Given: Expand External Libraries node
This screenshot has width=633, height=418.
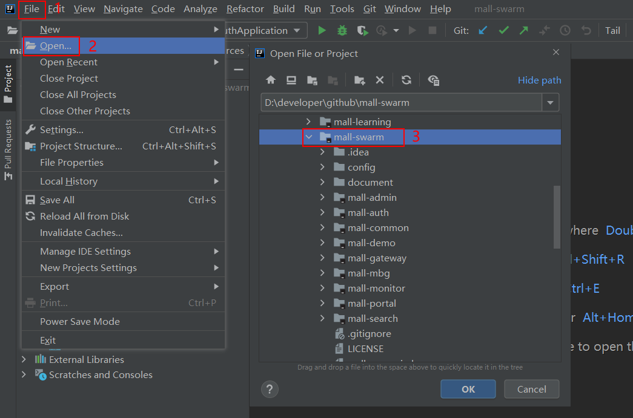Looking at the screenshot, I should (x=24, y=359).
